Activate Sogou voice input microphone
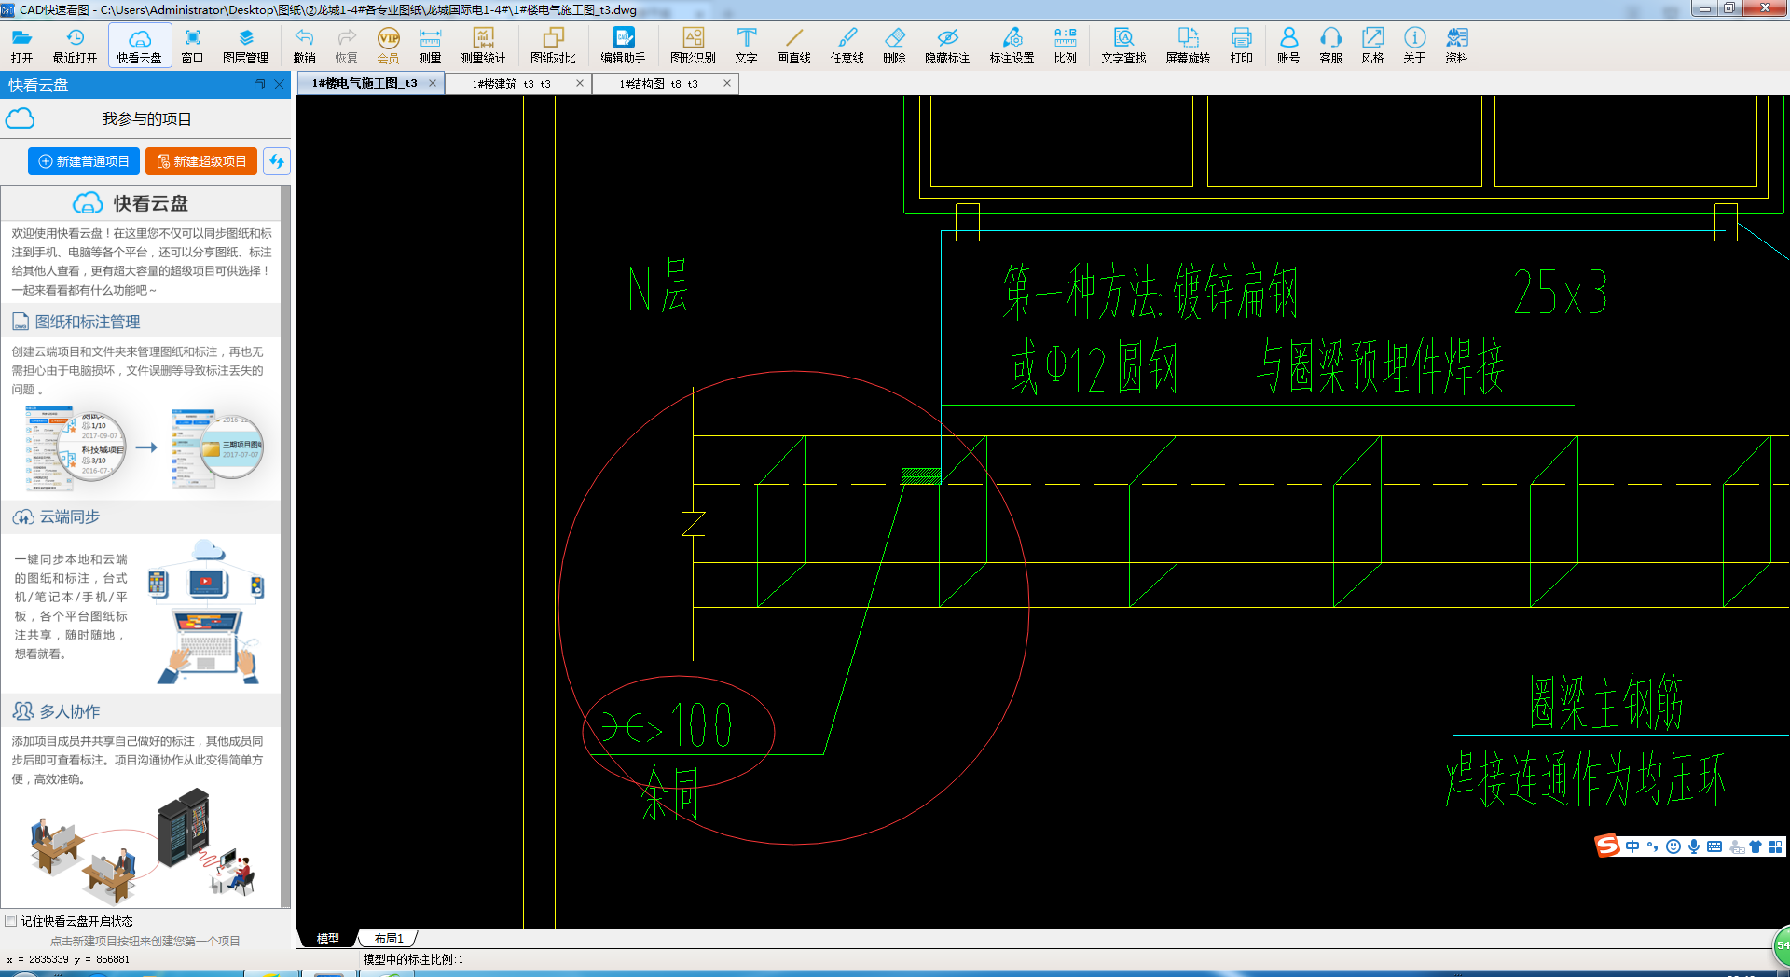 [1694, 846]
